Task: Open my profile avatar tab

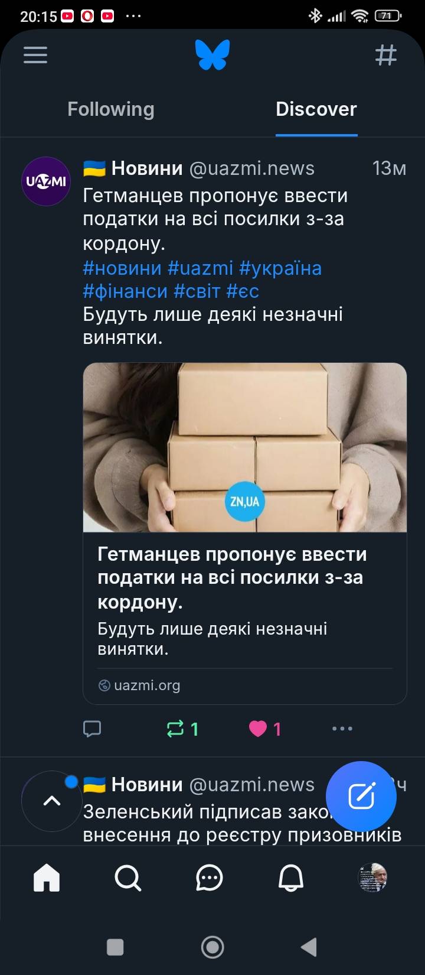Action: [372, 877]
